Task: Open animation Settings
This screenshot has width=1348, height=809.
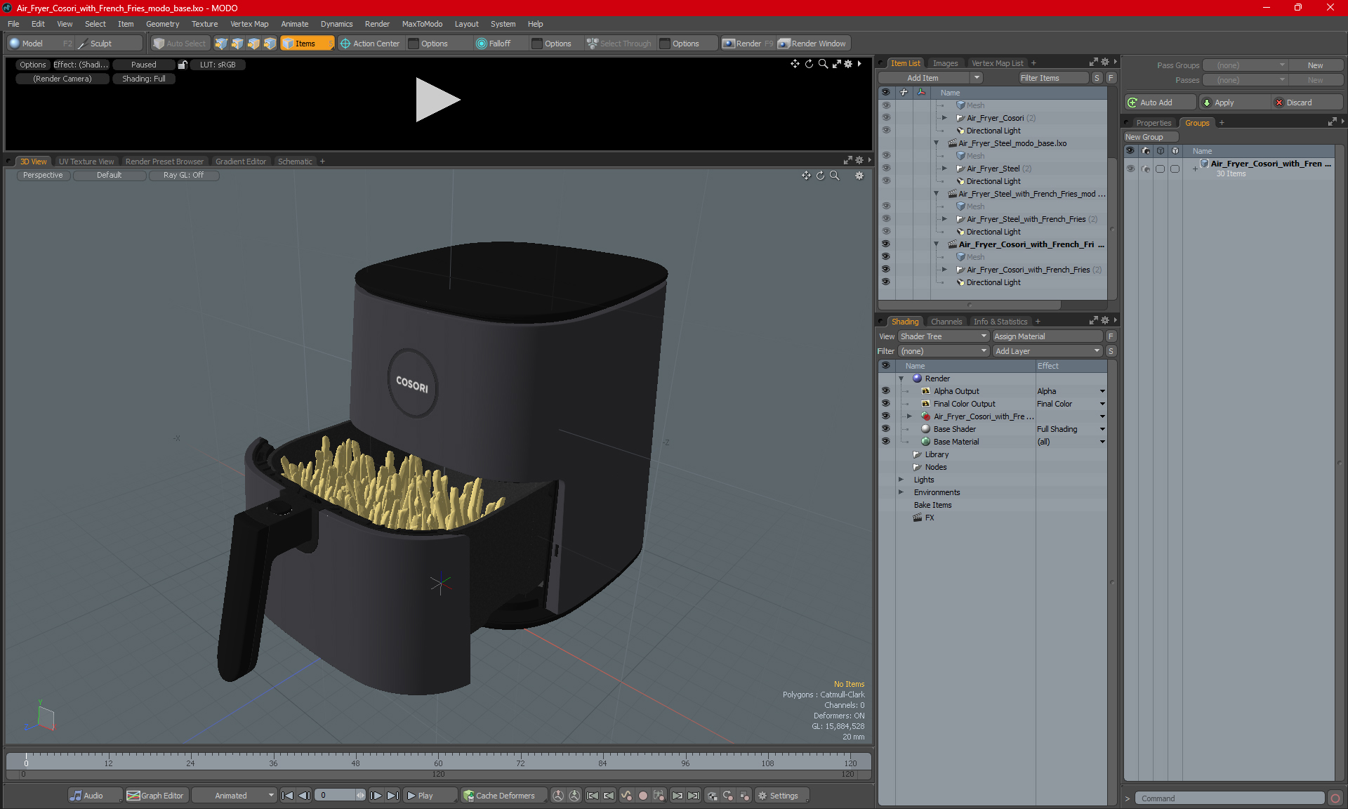Action: [782, 796]
